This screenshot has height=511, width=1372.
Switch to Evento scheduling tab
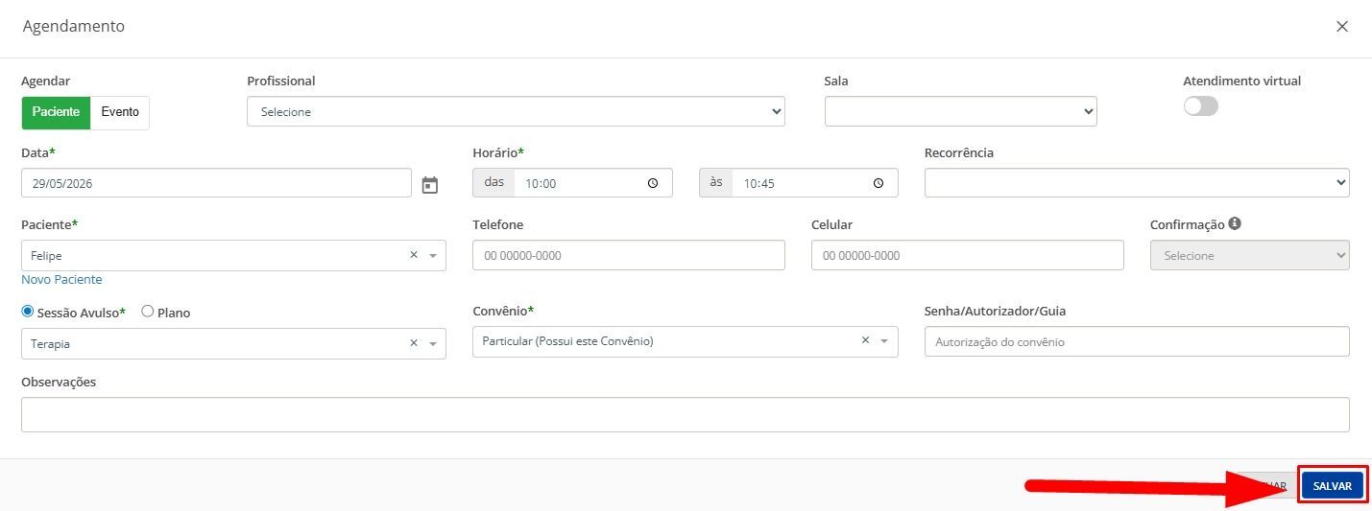coord(120,112)
